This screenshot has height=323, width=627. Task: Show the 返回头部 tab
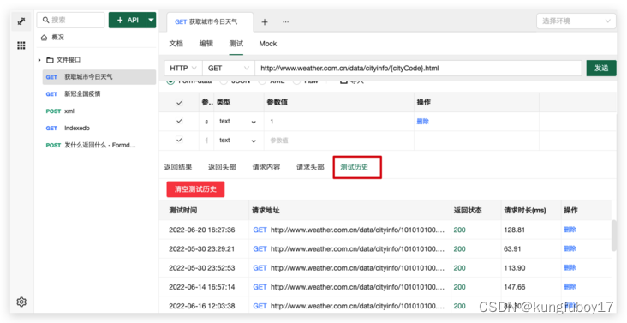click(x=222, y=167)
